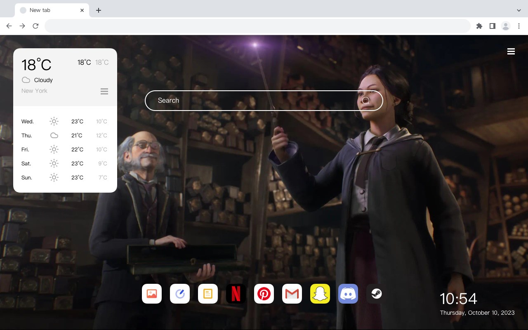This screenshot has height=330, width=528.
Task: Click the Cloudy condition text
Action: [43, 80]
